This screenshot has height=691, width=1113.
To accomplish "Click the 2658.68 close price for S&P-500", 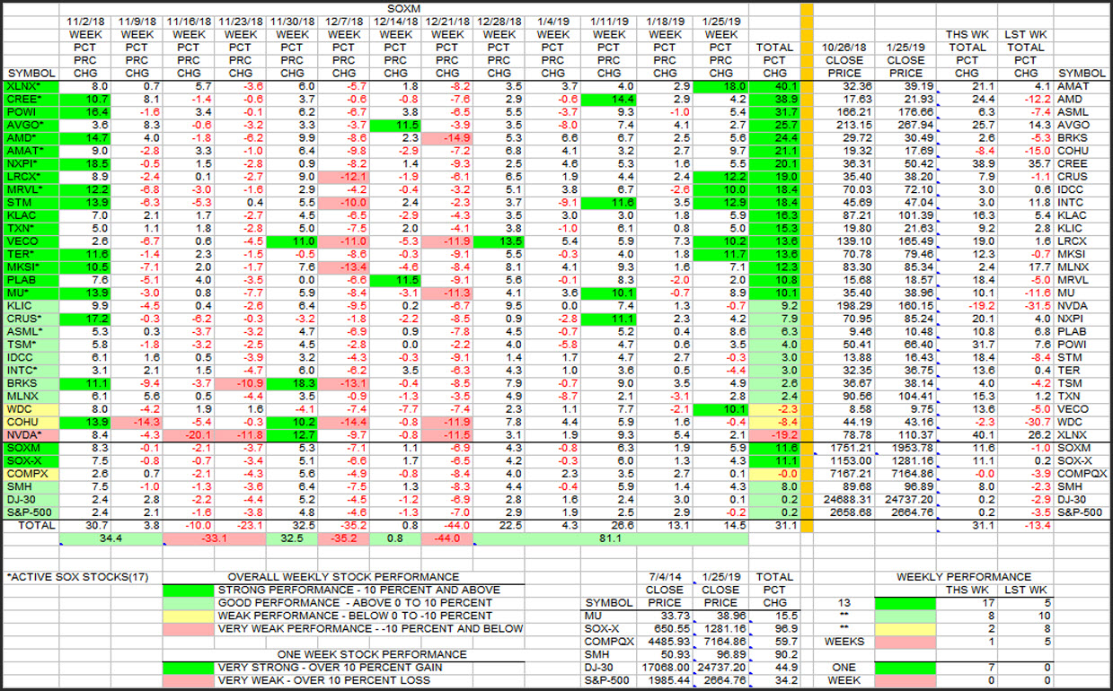I will (843, 512).
